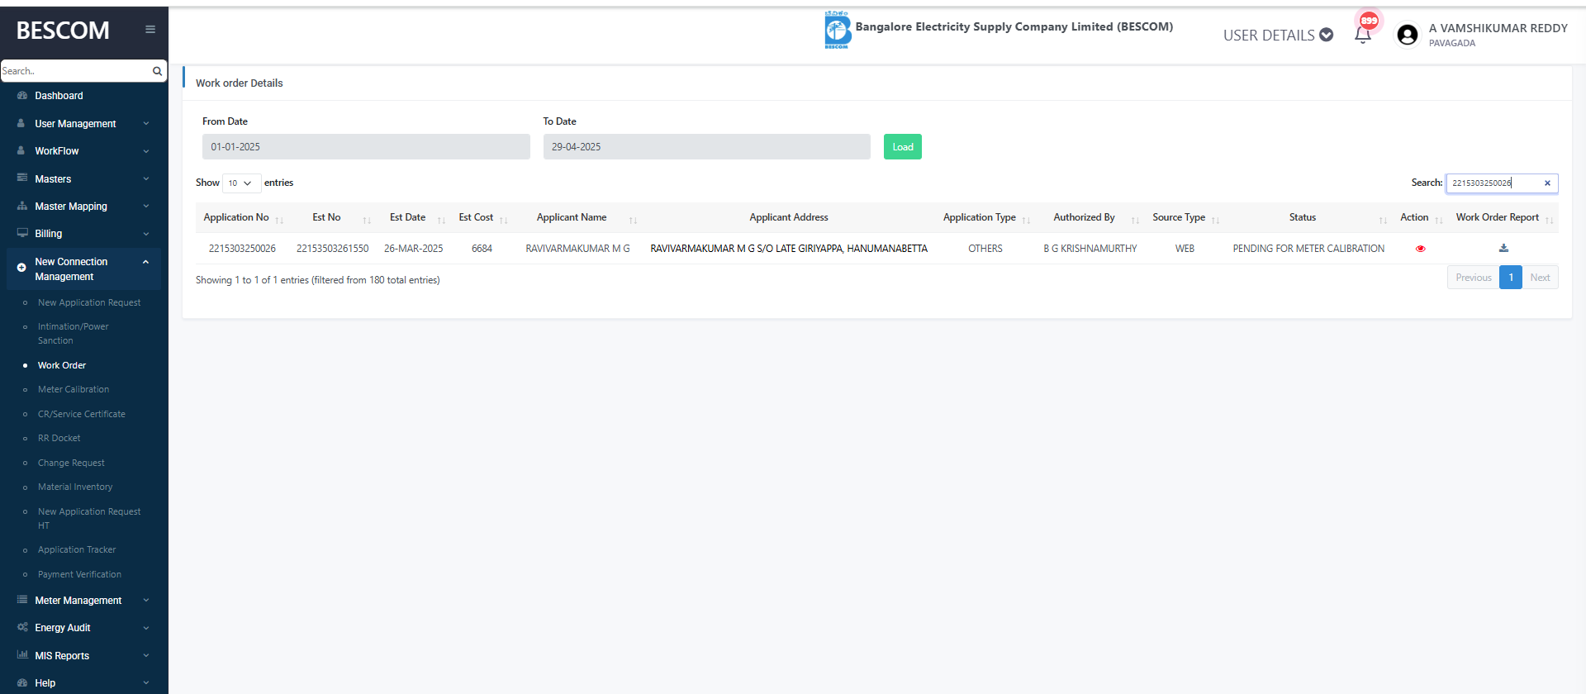Viewport: 1586px width, 694px height.
Task: Open Material Inventory submenu item
Action: click(75, 487)
